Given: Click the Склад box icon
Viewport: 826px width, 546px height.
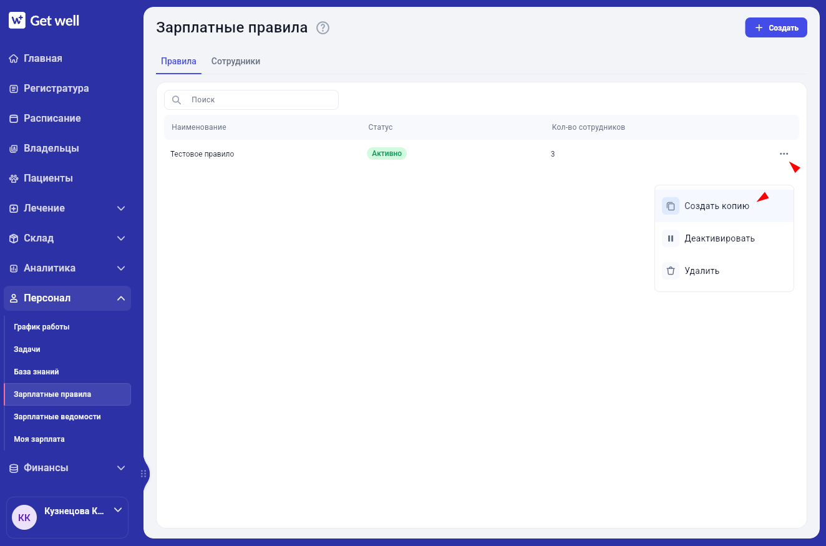Looking at the screenshot, I should tap(14, 238).
